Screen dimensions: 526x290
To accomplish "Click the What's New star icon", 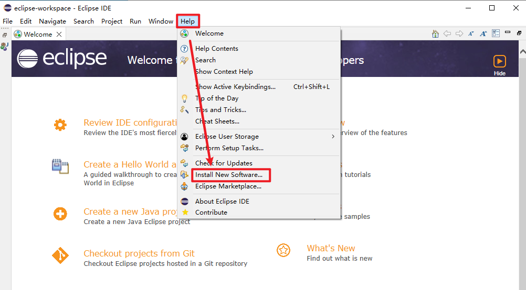I will pyautogui.click(x=283, y=251).
